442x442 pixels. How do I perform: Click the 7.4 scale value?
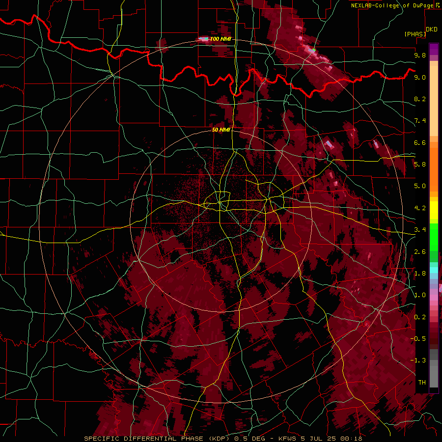[x=420, y=121]
